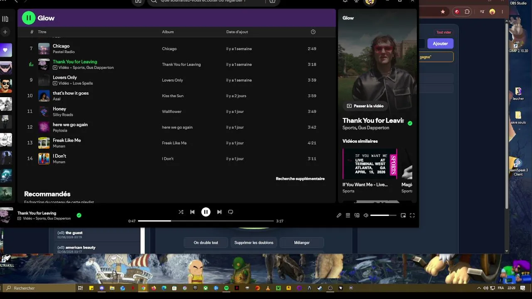Click the Supprimer les doublons button
The width and height of the screenshot is (532, 299).
(254, 243)
